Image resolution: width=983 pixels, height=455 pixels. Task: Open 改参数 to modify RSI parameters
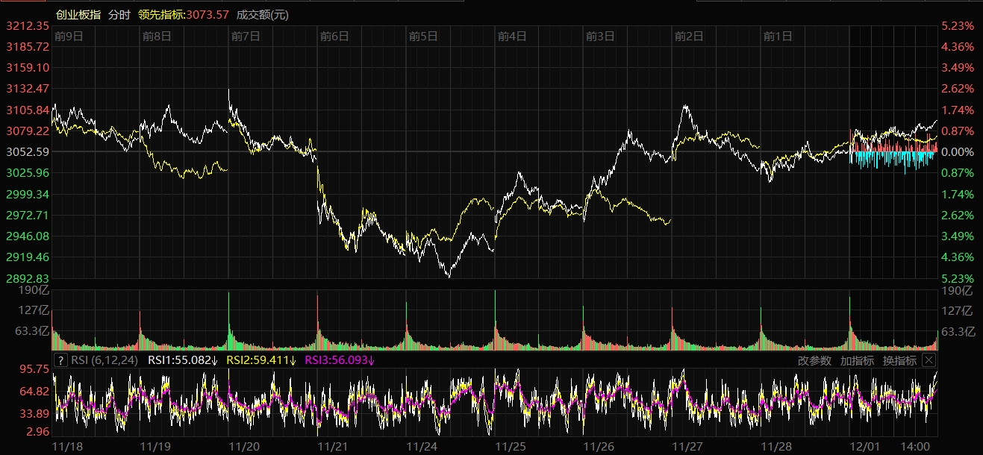[x=814, y=360]
